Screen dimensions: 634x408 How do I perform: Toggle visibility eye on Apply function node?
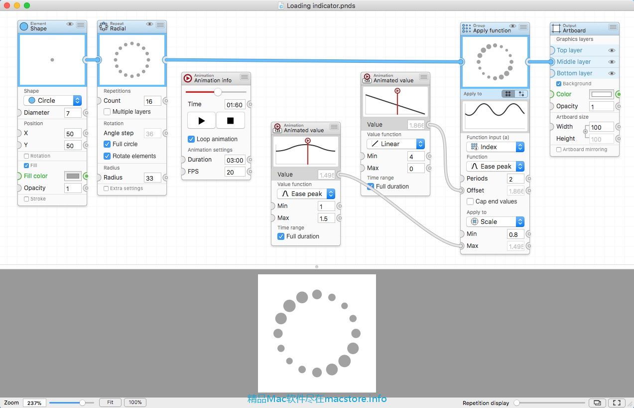[x=512, y=26]
